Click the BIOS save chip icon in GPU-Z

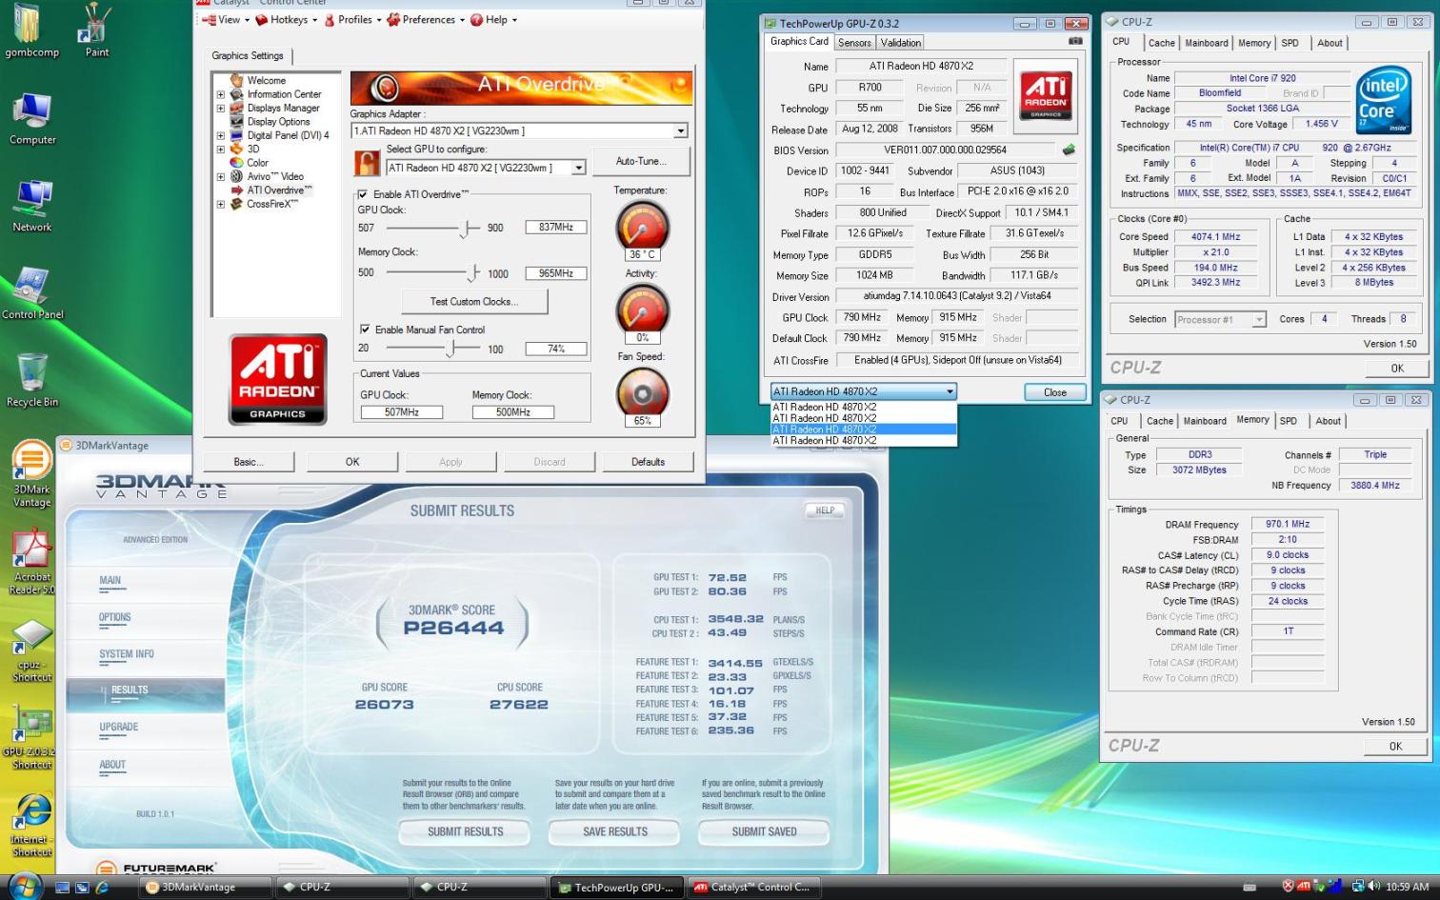click(x=1069, y=150)
